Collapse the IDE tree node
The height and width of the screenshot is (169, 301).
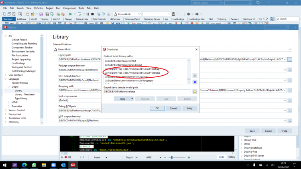point(6,36)
